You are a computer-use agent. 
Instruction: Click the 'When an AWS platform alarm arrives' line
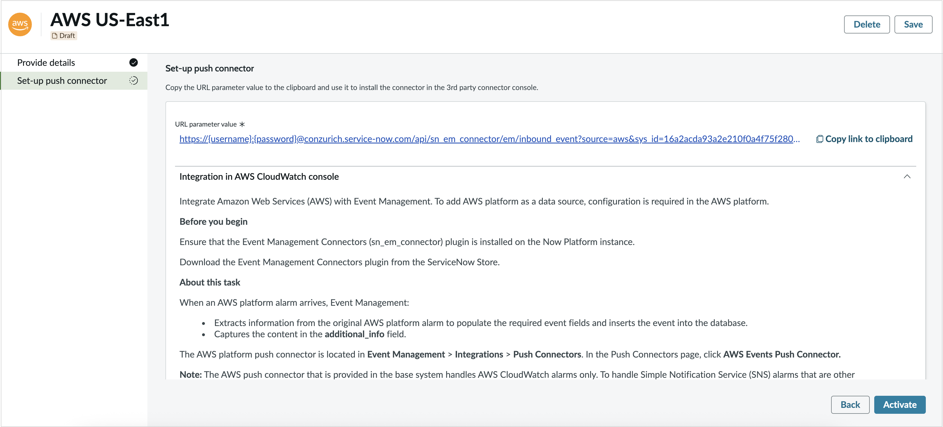[x=294, y=303]
